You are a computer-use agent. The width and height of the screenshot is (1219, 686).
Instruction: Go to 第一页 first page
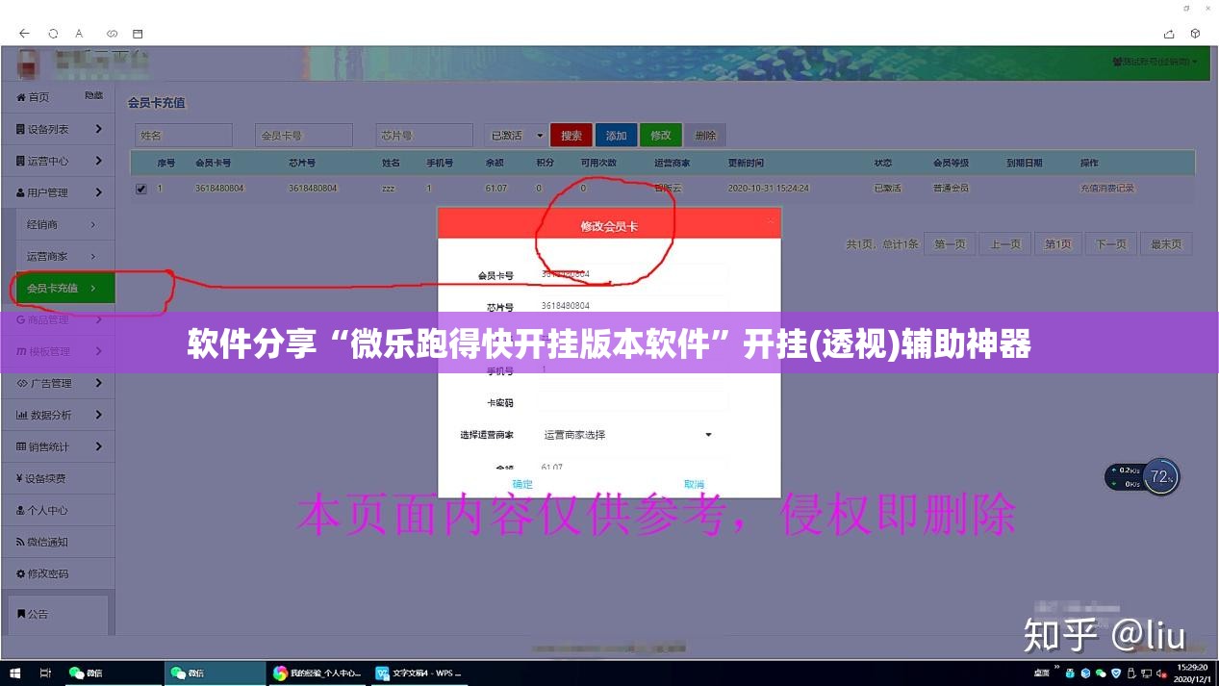(x=950, y=244)
